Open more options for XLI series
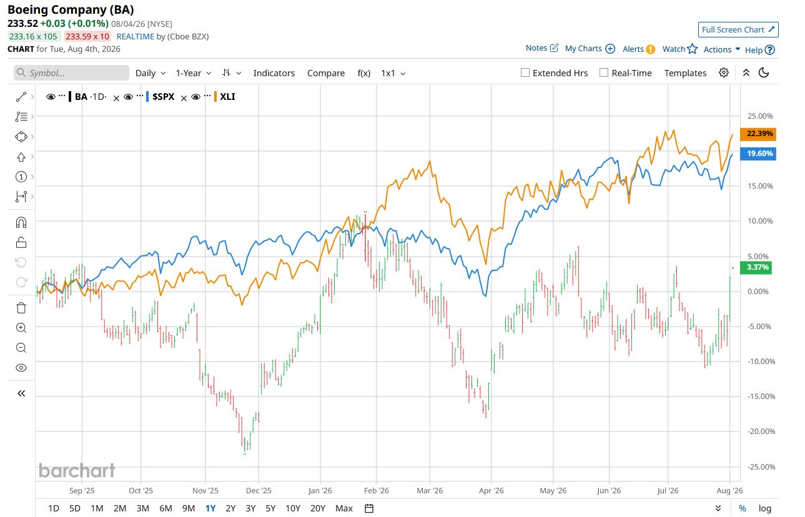 [207, 97]
